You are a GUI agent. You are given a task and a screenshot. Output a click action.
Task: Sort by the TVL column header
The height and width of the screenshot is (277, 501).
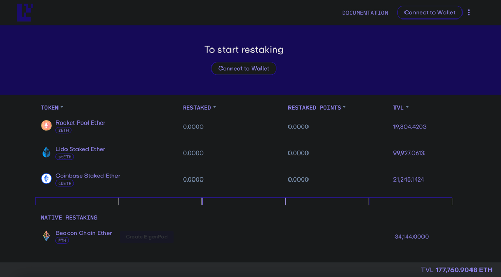(x=401, y=108)
